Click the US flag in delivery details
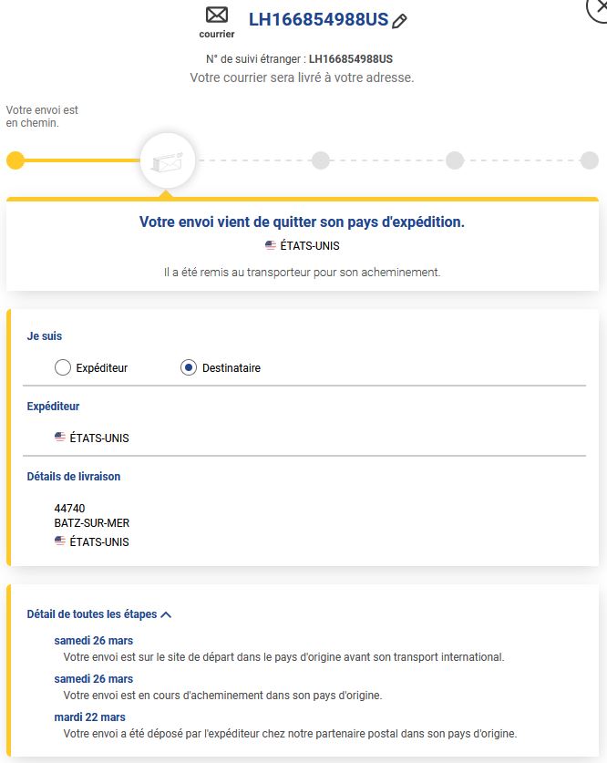This screenshot has width=607, height=763. tap(60, 541)
